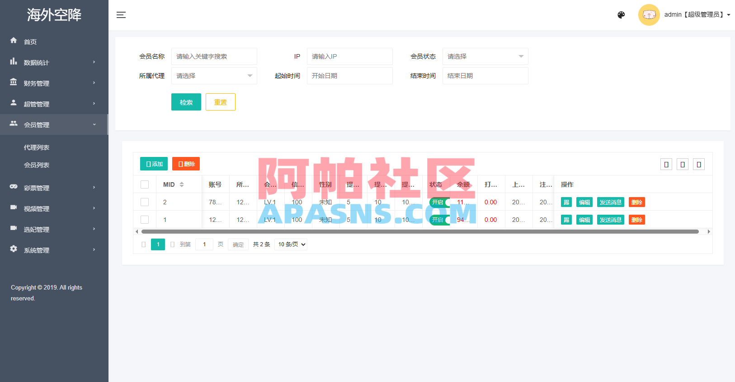Click the previous page arrow

point(144,244)
